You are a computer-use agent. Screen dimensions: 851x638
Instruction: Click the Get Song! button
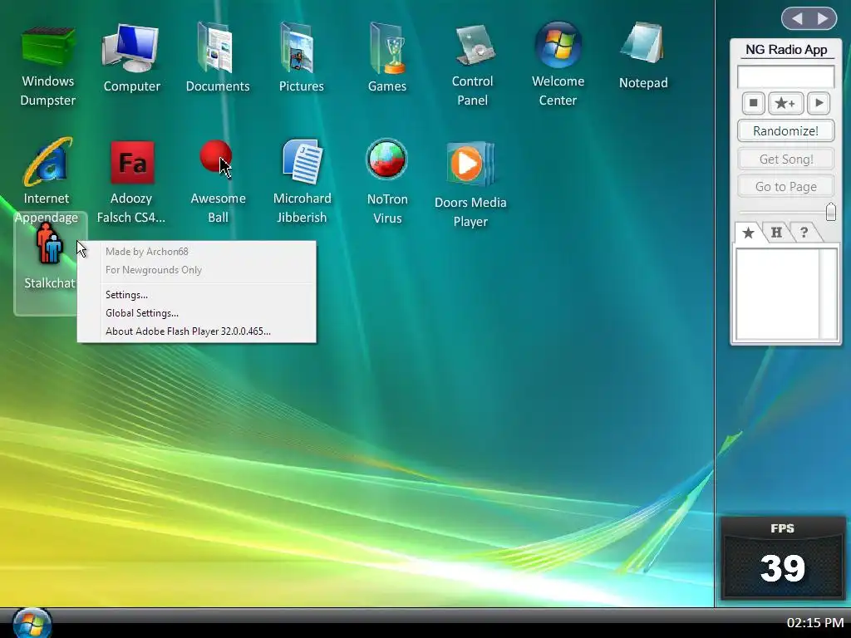[x=786, y=159]
